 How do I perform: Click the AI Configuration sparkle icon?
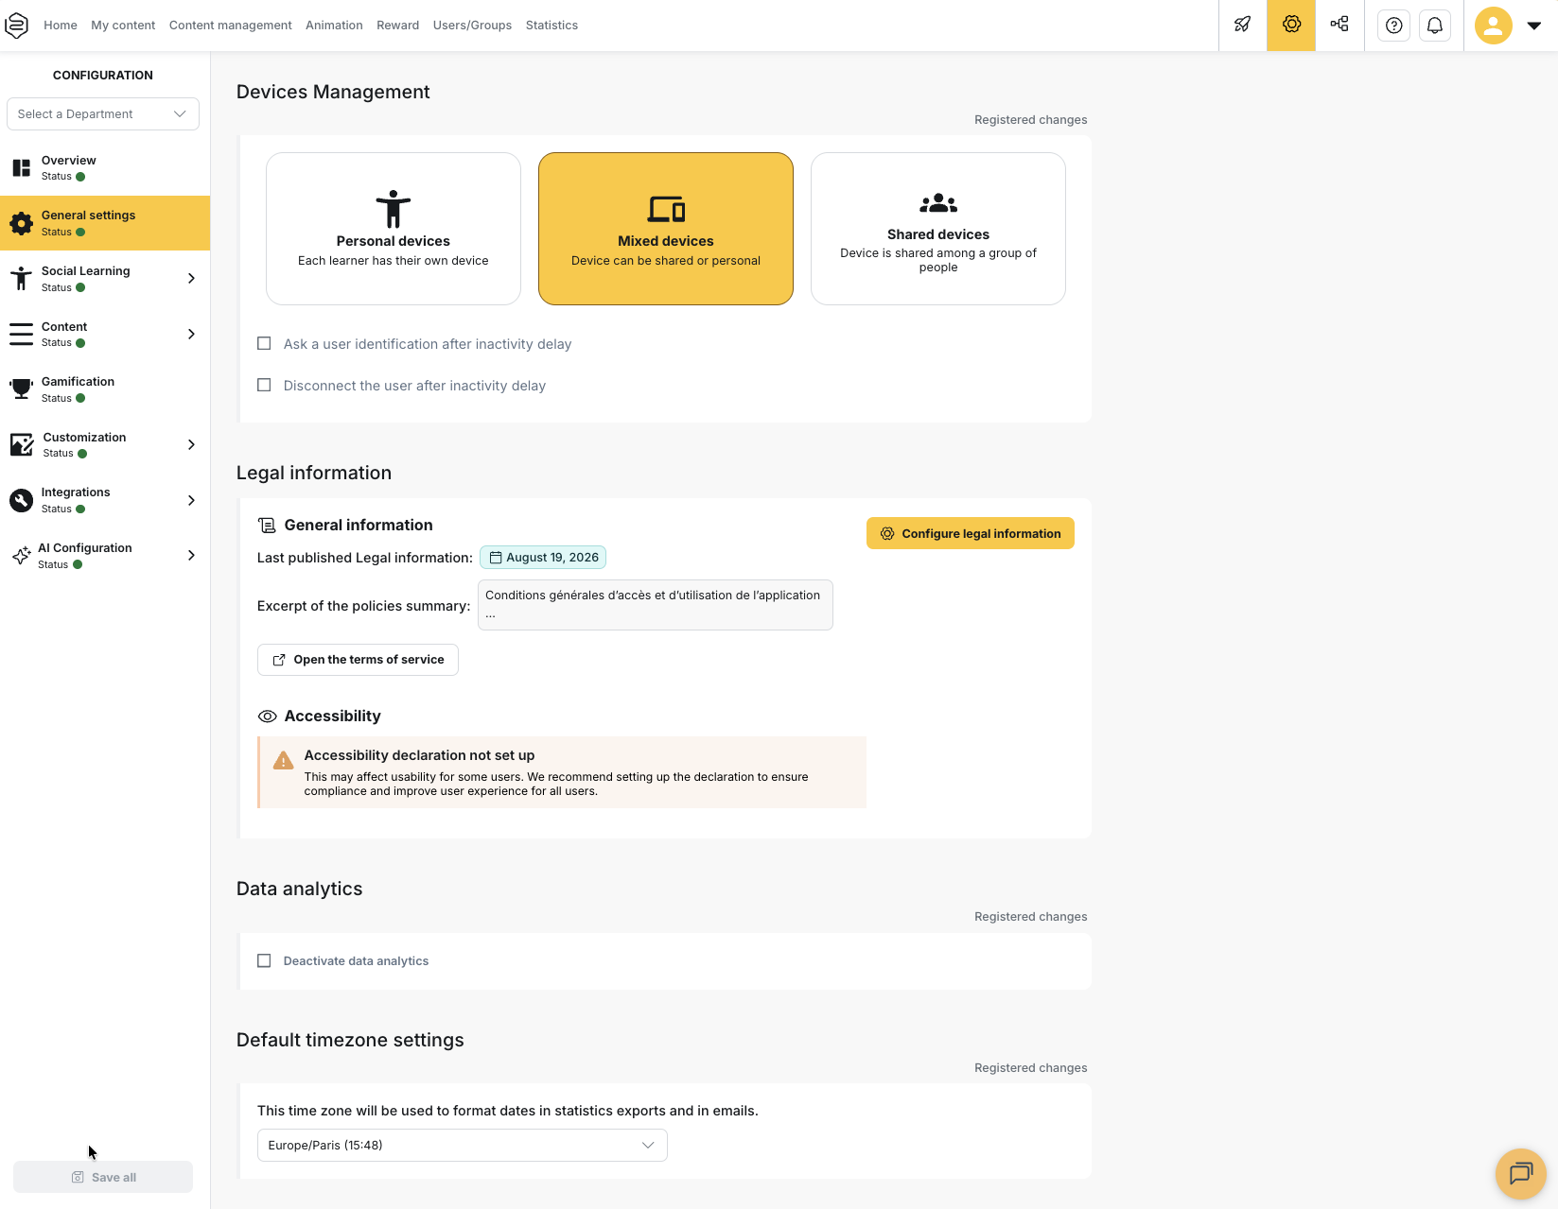point(21,556)
